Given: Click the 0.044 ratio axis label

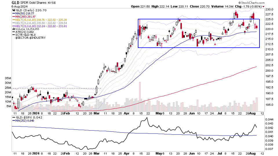Looking at the screenshot, I should coord(269,119).
